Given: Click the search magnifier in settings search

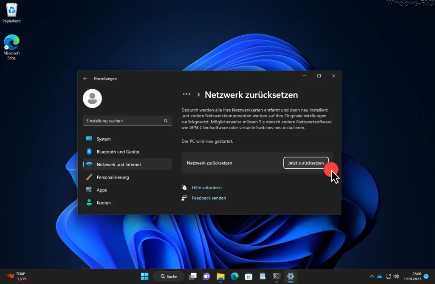Looking at the screenshot, I should click(166, 121).
